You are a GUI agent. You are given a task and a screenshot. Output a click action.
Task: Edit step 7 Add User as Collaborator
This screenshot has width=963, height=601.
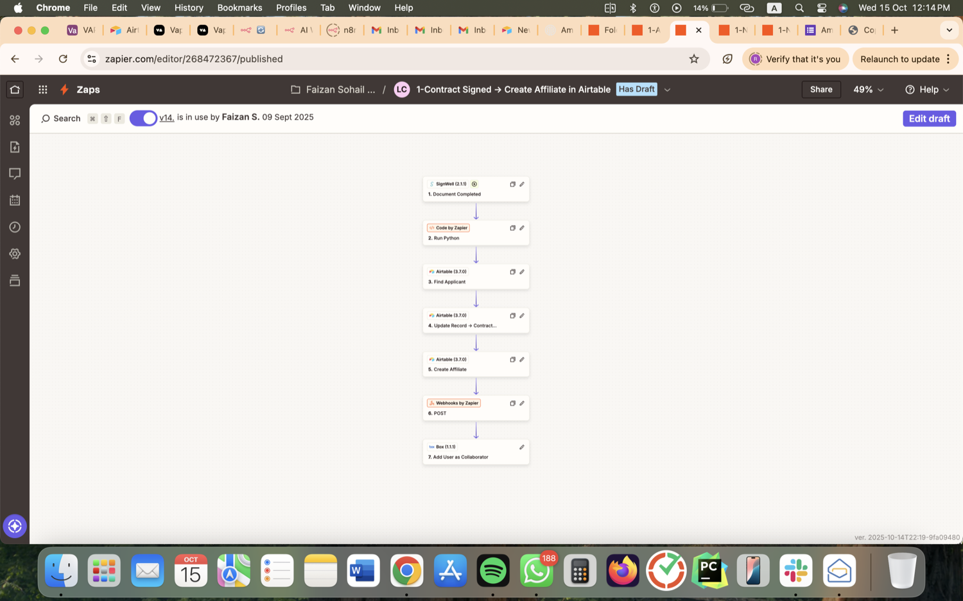coord(522,447)
